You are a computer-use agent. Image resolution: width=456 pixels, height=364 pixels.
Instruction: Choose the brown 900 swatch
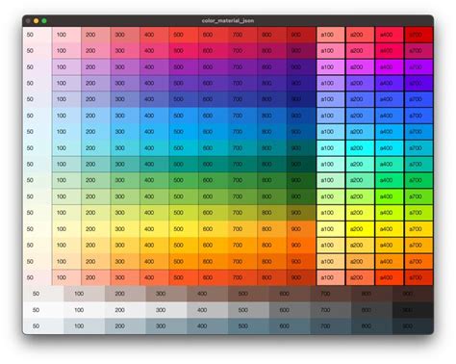[x=413, y=294]
